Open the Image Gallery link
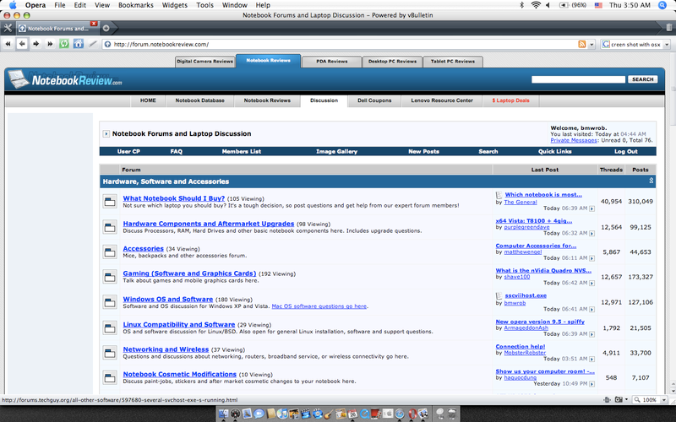 tap(336, 152)
